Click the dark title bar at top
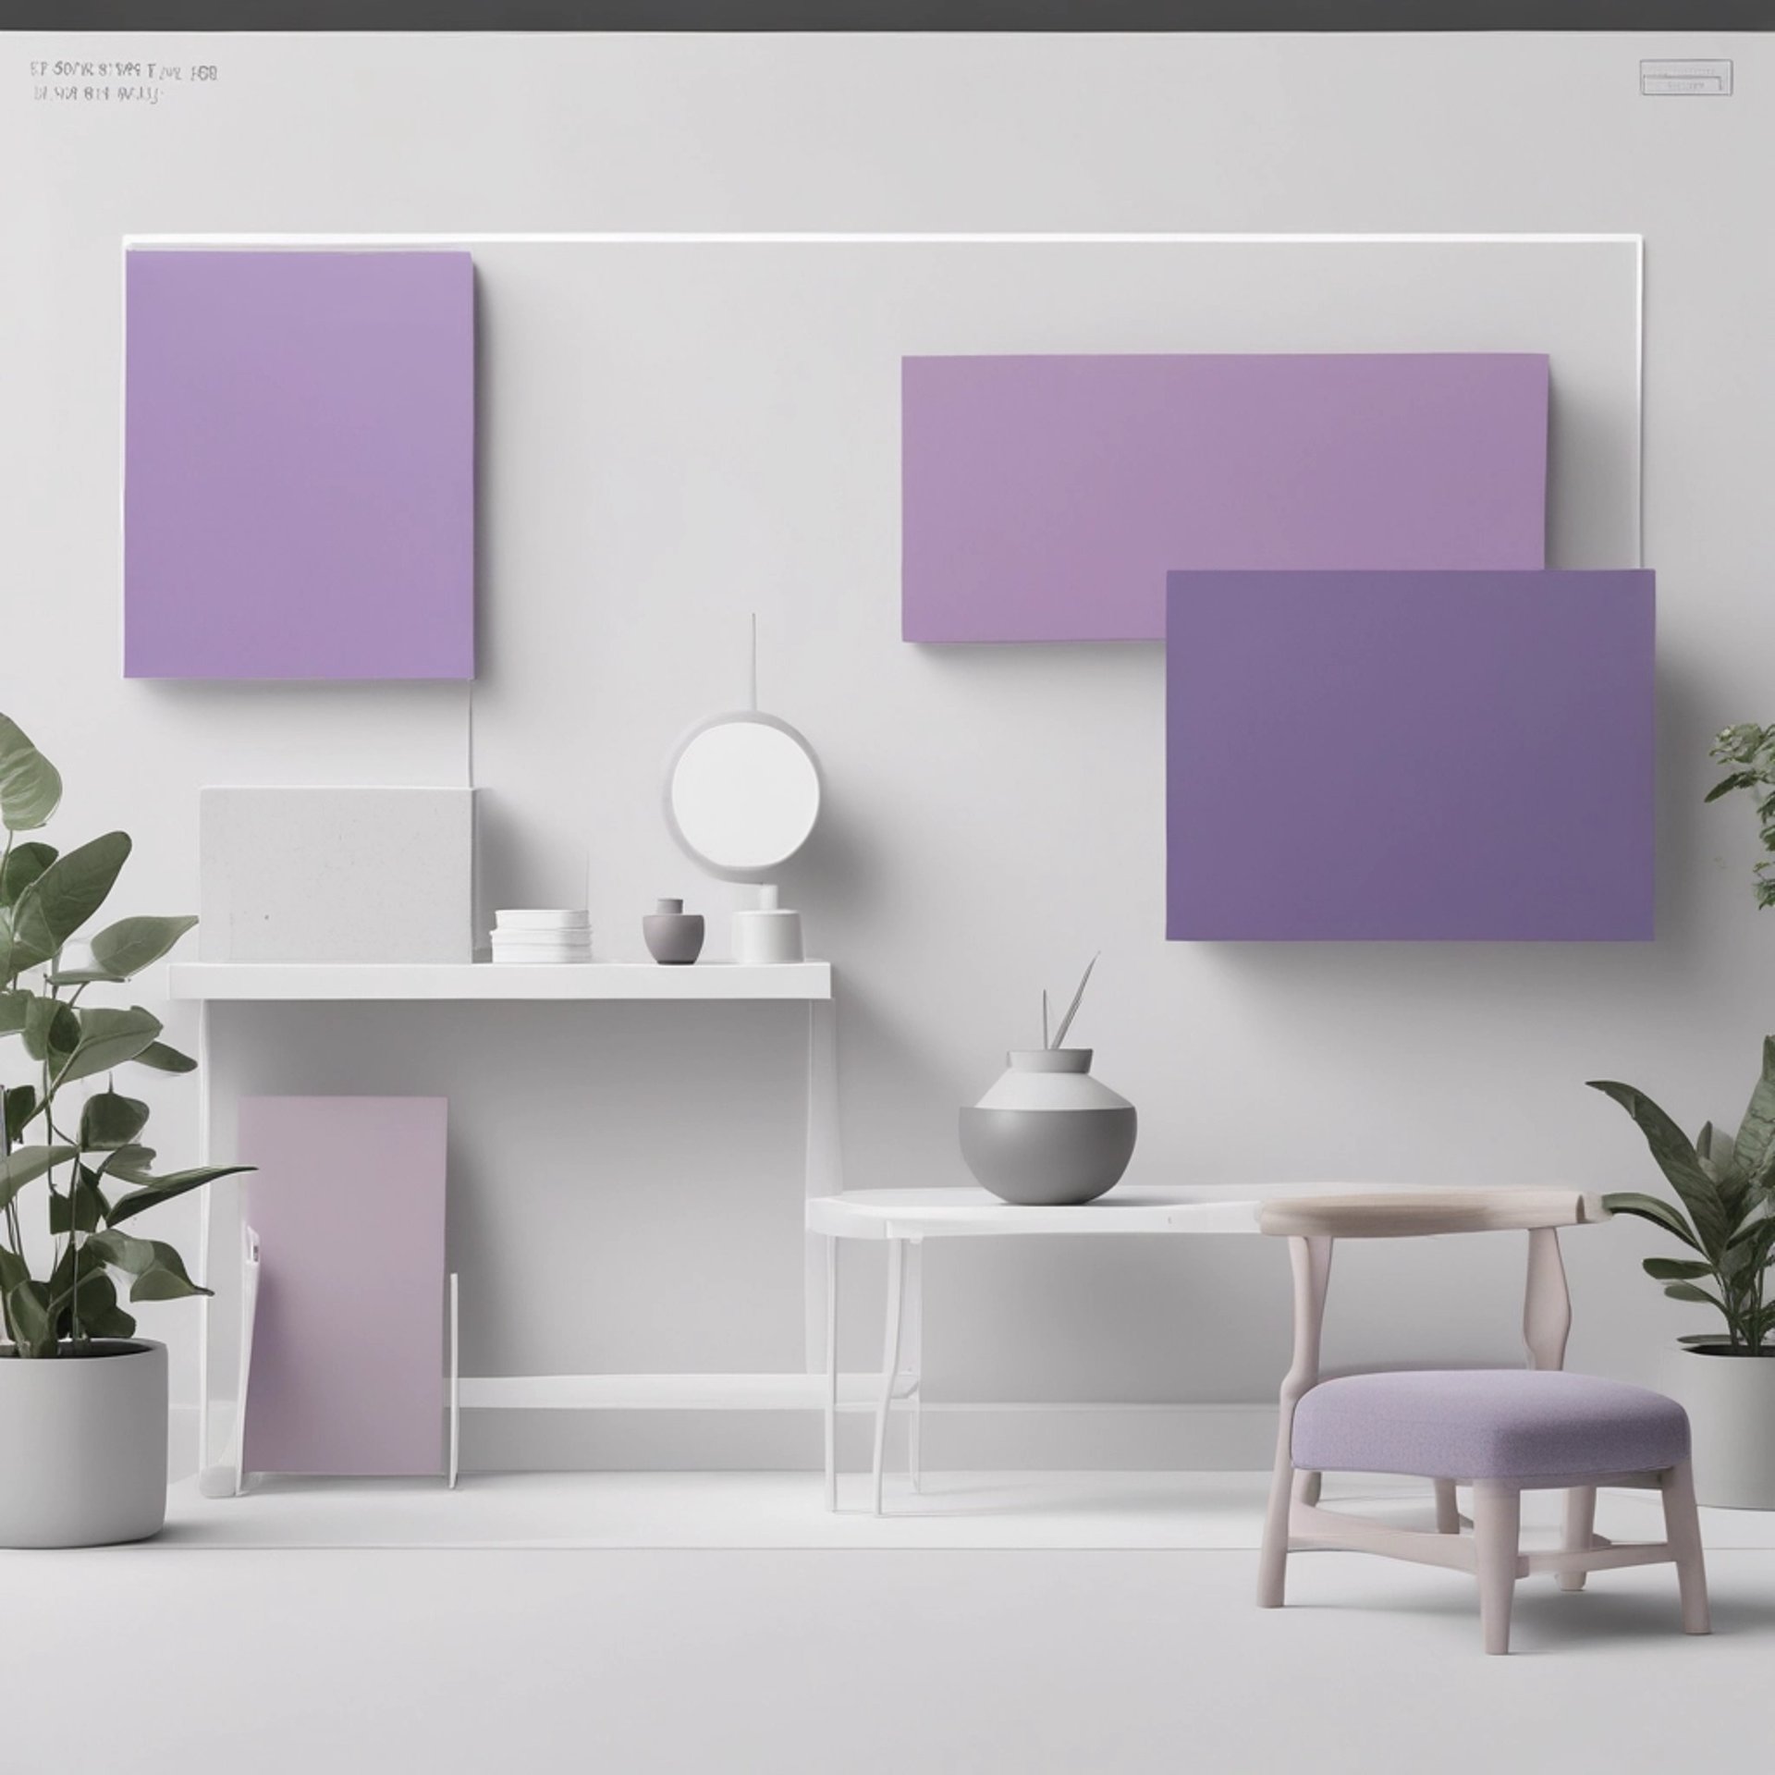This screenshot has height=1775, width=1775. pos(887,15)
